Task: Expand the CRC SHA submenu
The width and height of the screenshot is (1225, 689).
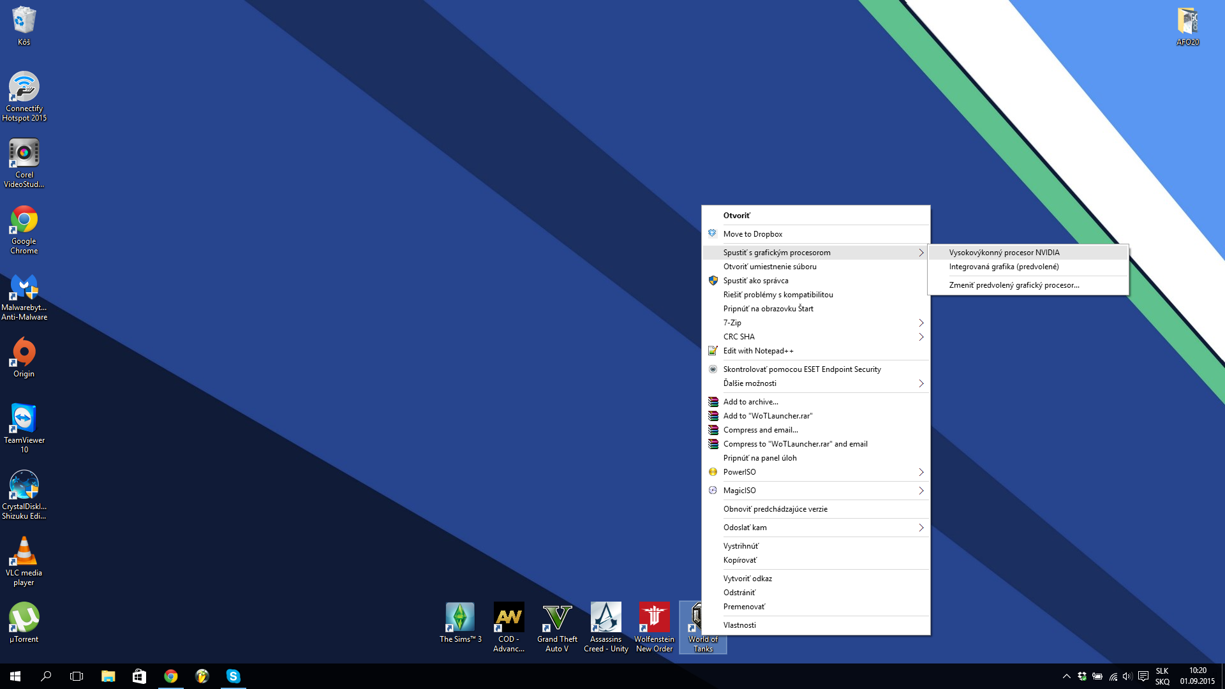Action: (x=921, y=337)
